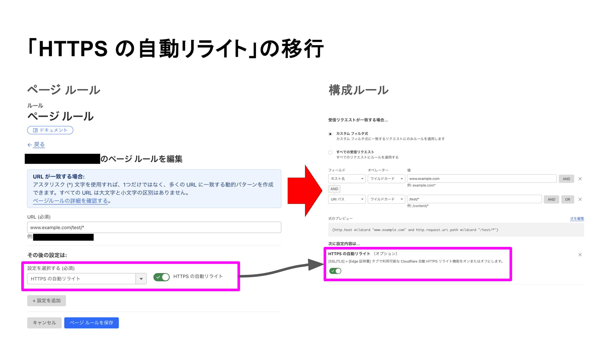The height and width of the screenshot is (343, 610).
Task: Go back via the 戻る link
Action: [39, 145]
